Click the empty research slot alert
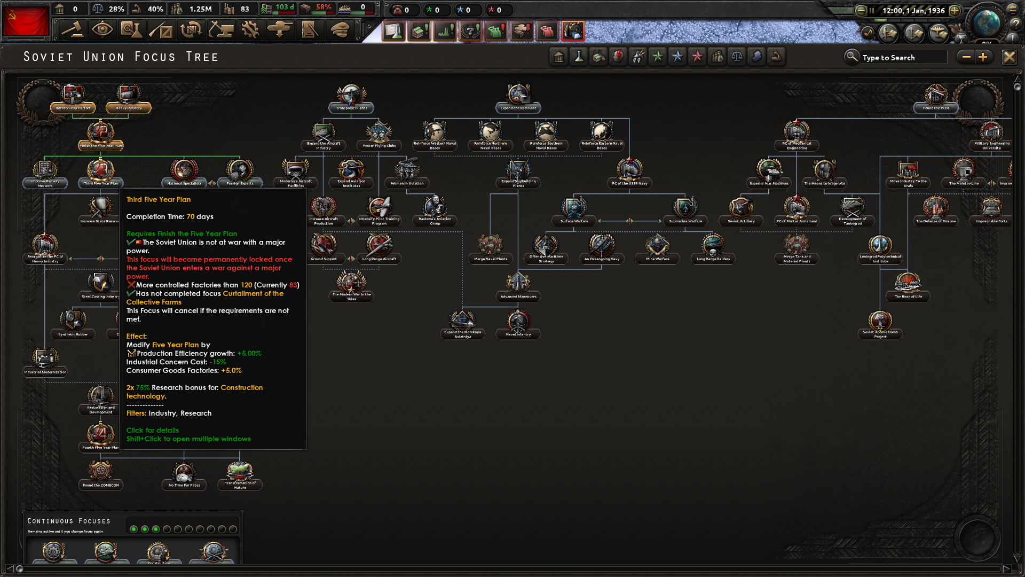The image size is (1025, 577). point(394,32)
